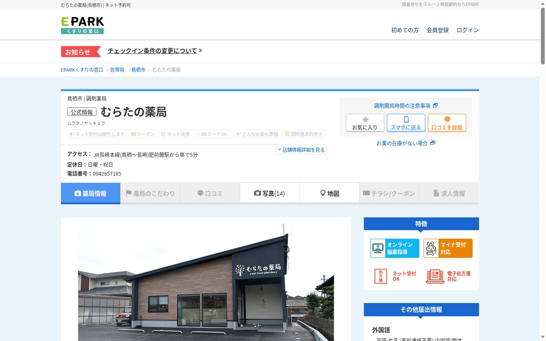Click the 初めての方 link
Screen dimensions: 546x341
tap(405, 30)
